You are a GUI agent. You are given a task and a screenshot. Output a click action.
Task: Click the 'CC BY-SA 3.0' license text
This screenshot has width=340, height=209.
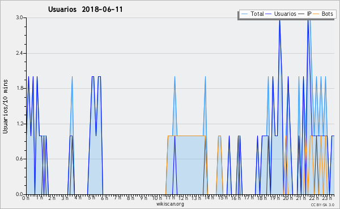322,204
